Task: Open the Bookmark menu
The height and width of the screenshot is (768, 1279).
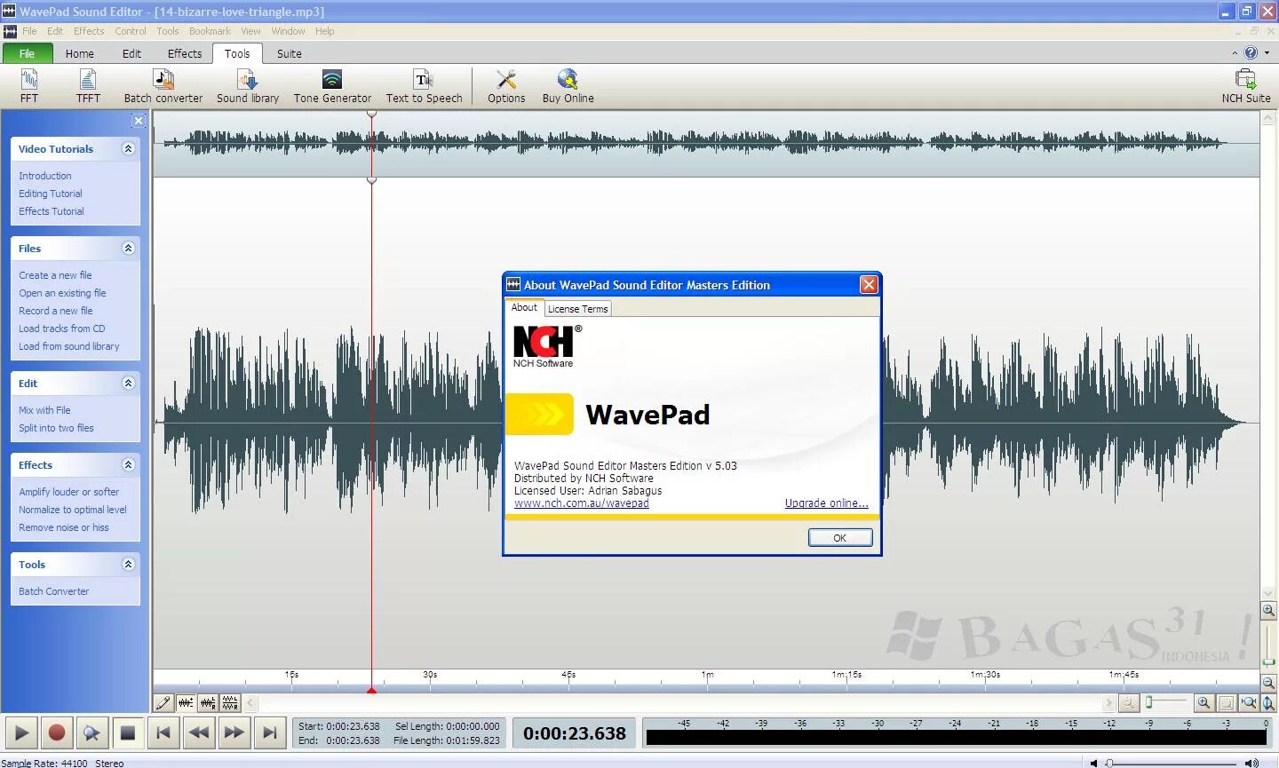Action: pos(210,31)
